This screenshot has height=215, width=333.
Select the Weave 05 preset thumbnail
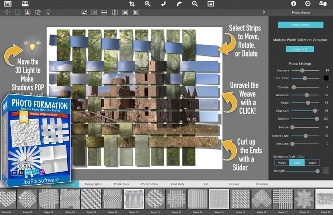click(x=27, y=199)
